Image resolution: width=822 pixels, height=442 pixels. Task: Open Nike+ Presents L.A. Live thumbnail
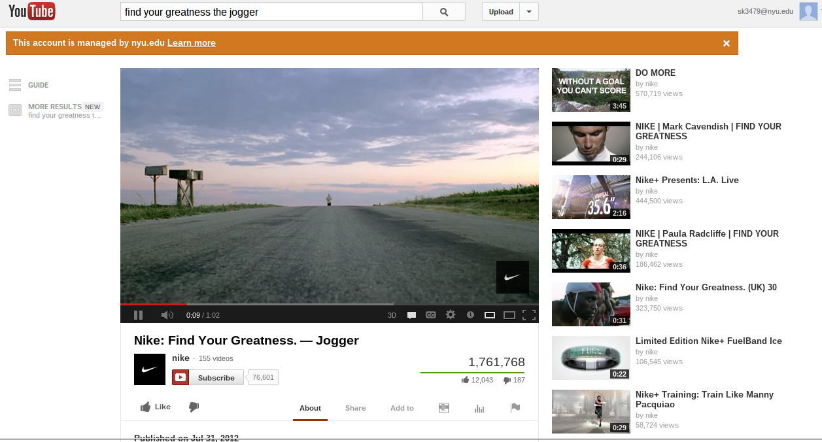pyautogui.click(x=591, y=197)
